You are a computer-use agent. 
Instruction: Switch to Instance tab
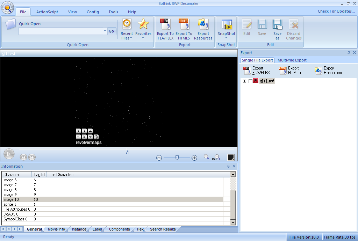point(79,229)
